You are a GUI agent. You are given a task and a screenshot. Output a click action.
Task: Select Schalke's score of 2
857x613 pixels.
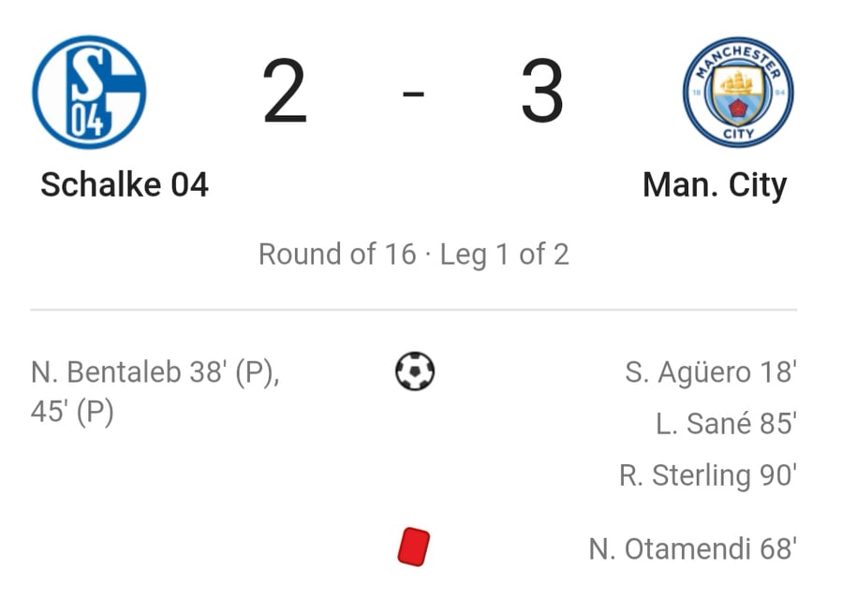click(x=285, y=92)
